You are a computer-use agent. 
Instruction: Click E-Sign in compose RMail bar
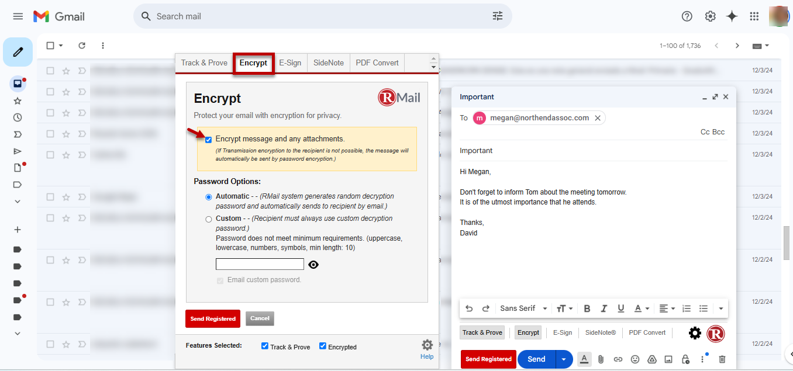click(x=563, y=332)
